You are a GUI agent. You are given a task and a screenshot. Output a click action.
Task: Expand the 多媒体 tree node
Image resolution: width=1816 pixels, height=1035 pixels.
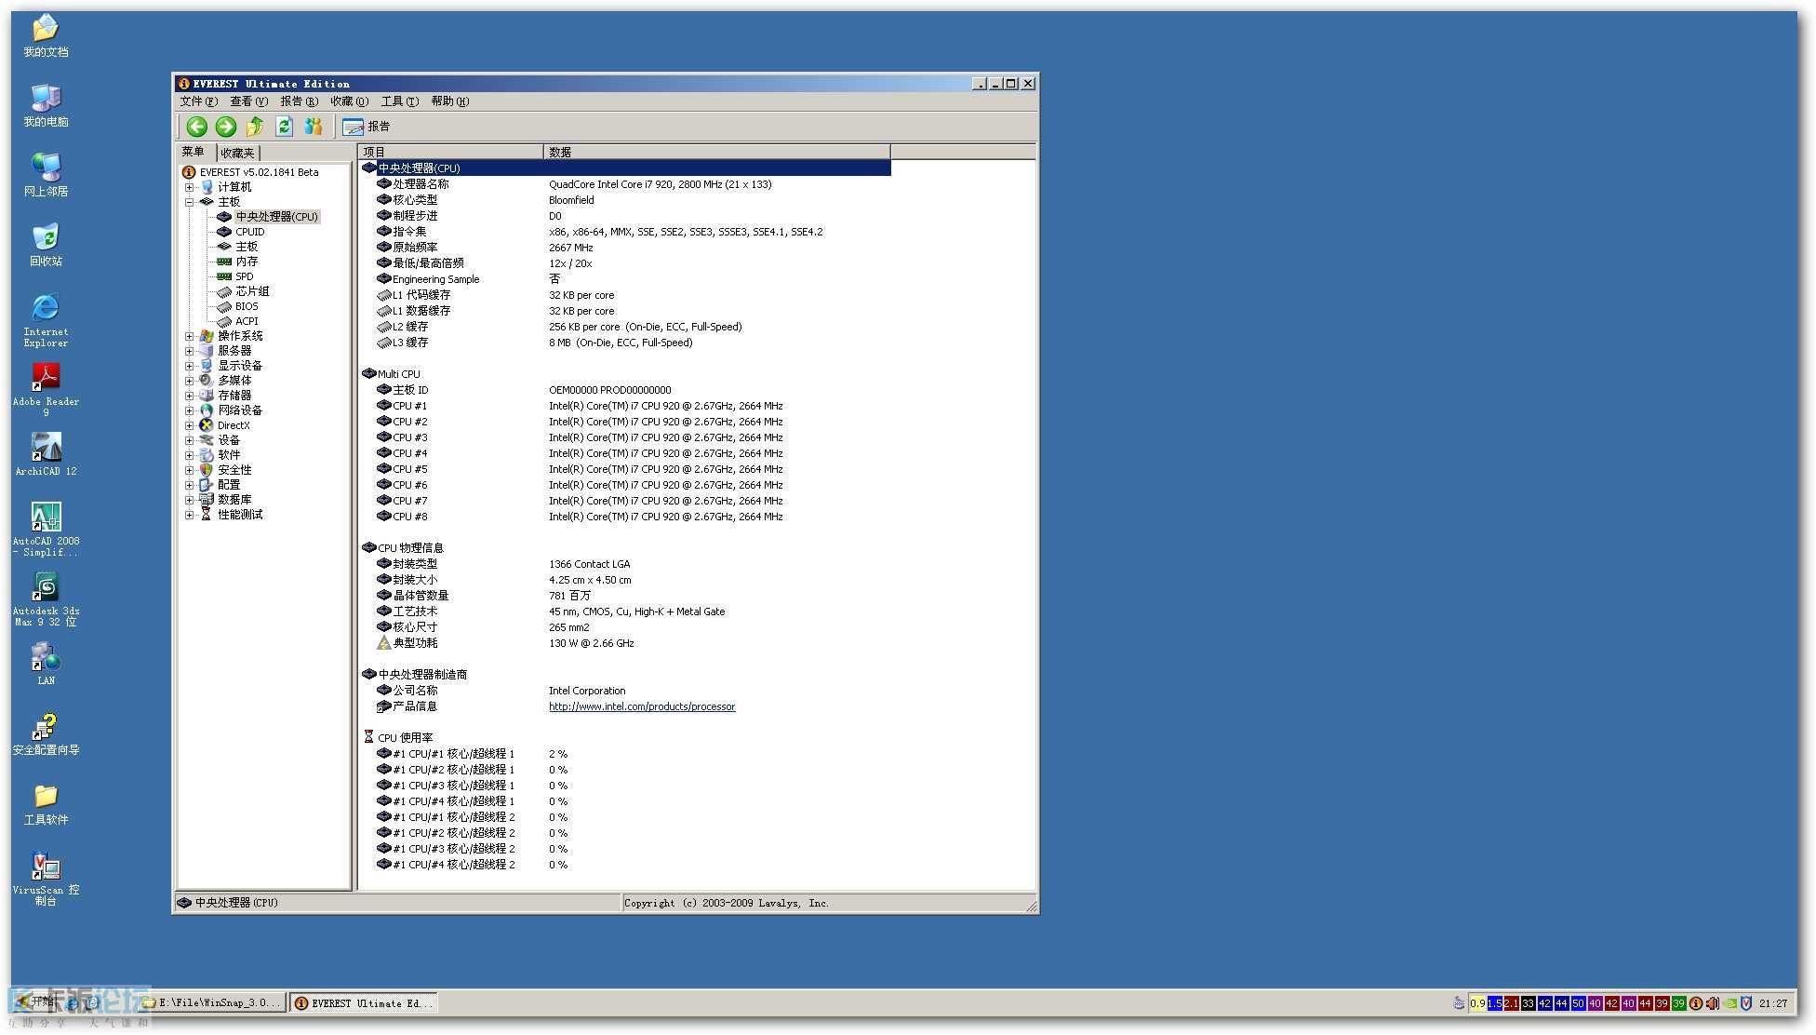point(190,381)
